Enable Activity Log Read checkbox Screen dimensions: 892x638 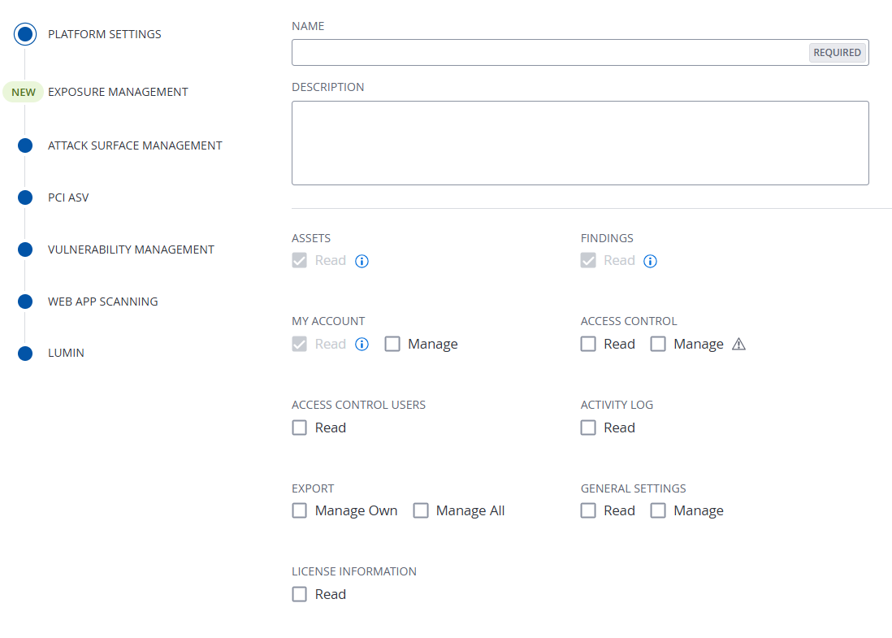[588, 428]
